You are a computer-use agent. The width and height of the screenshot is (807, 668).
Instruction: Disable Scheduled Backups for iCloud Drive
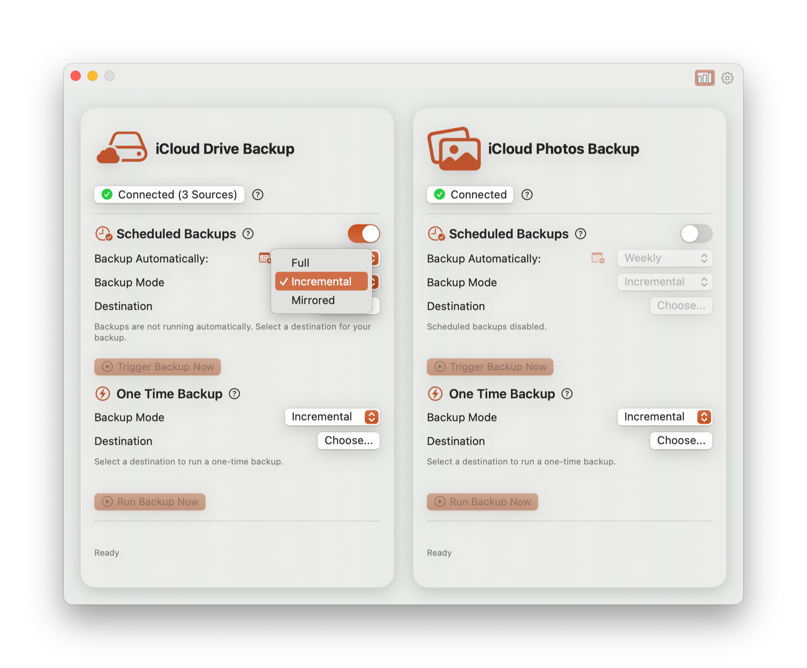coord(364,233)
